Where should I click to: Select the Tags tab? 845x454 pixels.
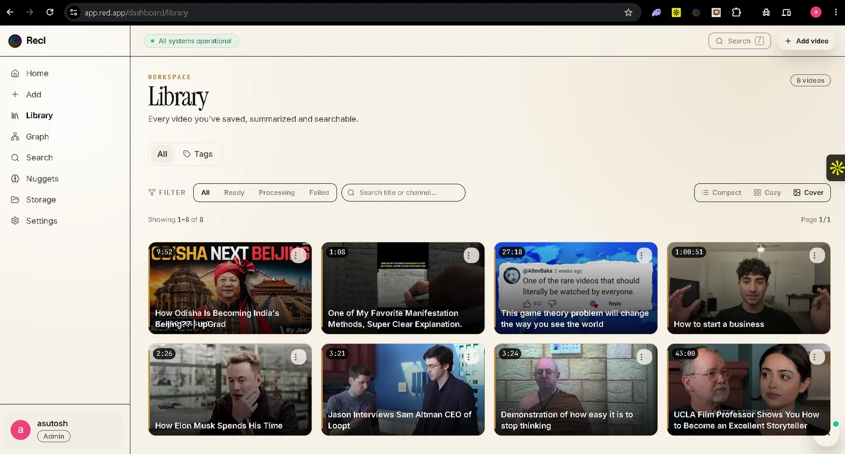click(x=198, y=154)
